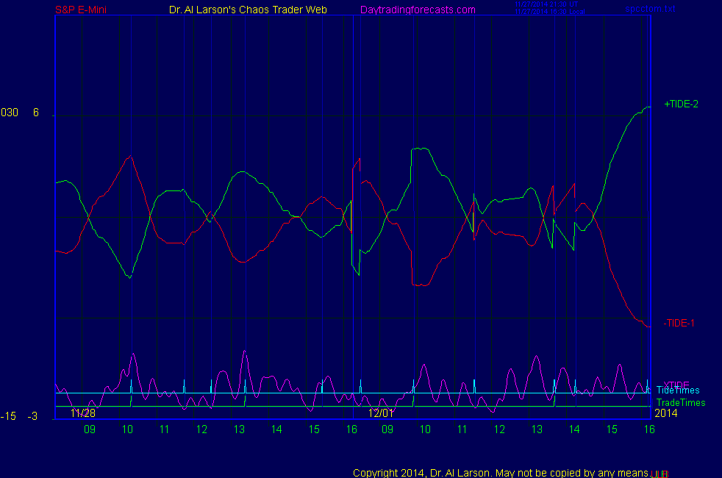
Task: Click the copyright notice text at bottom
Action: [x=501, y=472]
